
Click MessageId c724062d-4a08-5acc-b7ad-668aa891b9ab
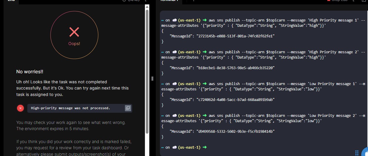pyautogui.click(x=236, y=99)
